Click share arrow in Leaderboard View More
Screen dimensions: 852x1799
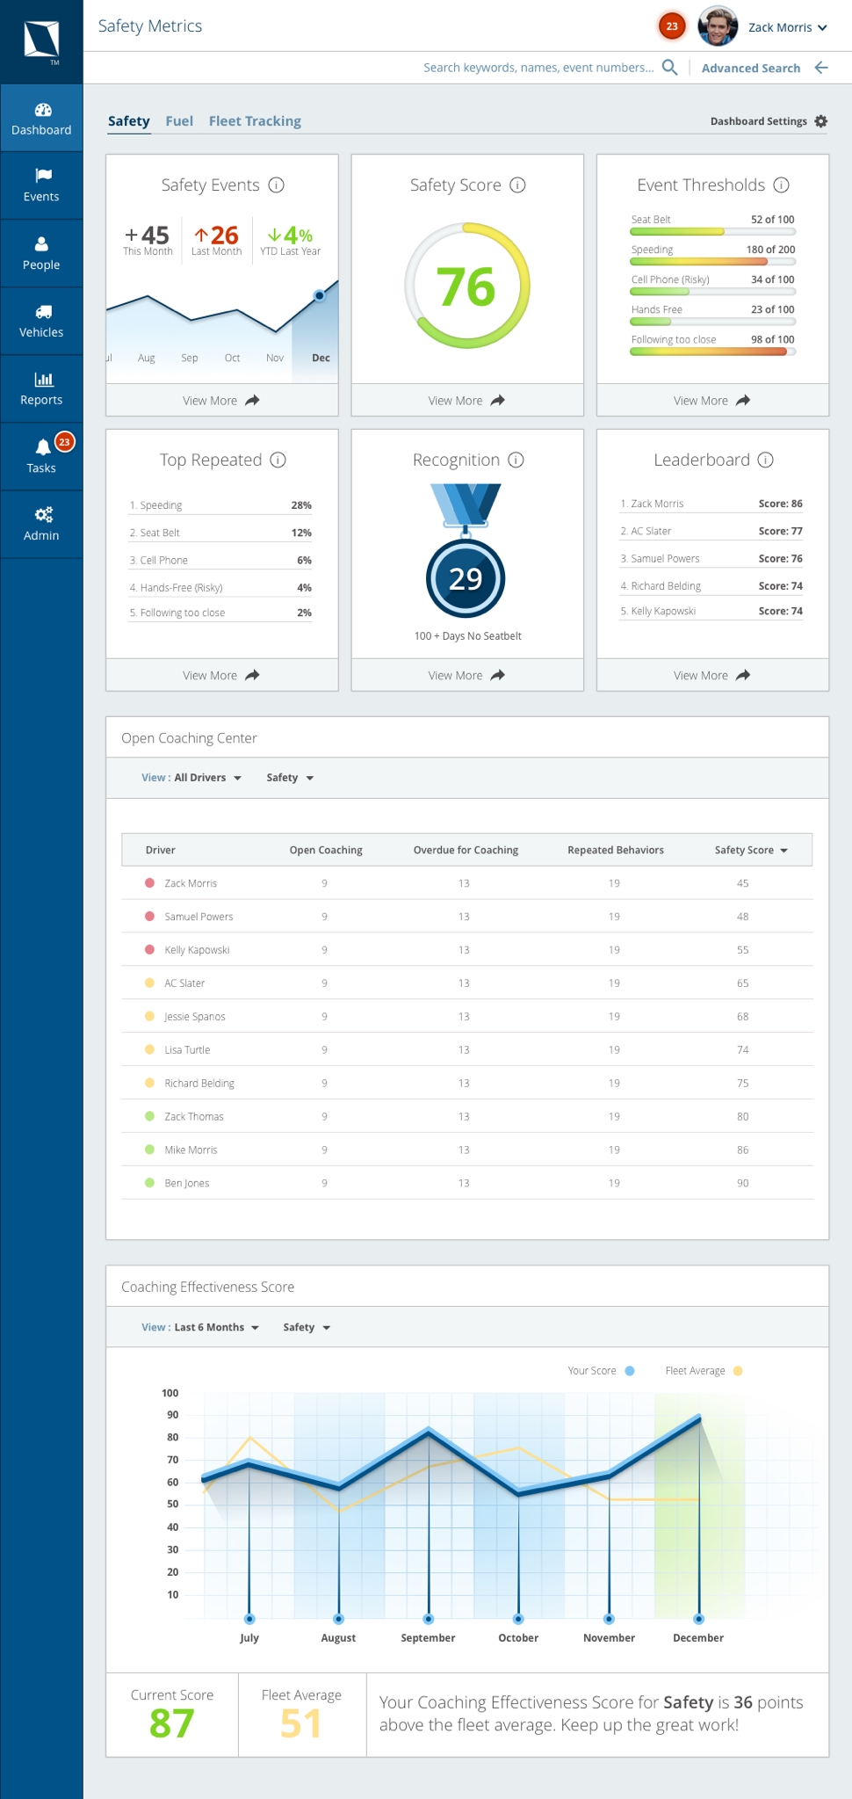(x=742, y=676)
